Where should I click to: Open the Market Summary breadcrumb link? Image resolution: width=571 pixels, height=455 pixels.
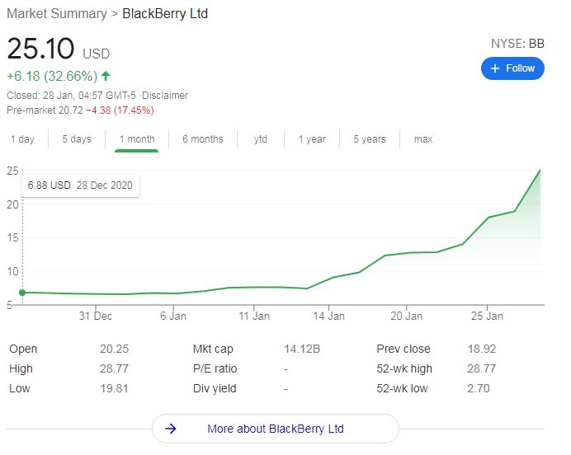coord(57,14)
